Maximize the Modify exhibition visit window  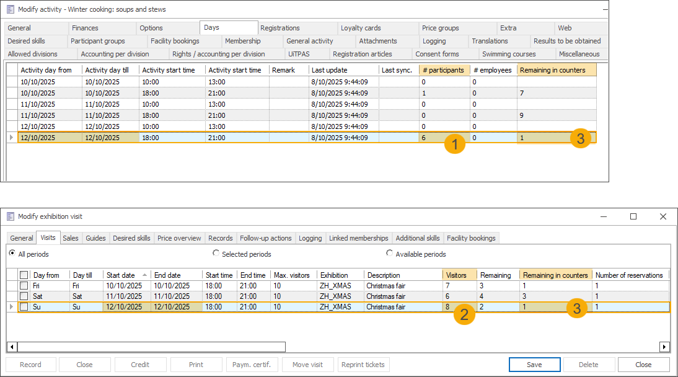[633, 216]
